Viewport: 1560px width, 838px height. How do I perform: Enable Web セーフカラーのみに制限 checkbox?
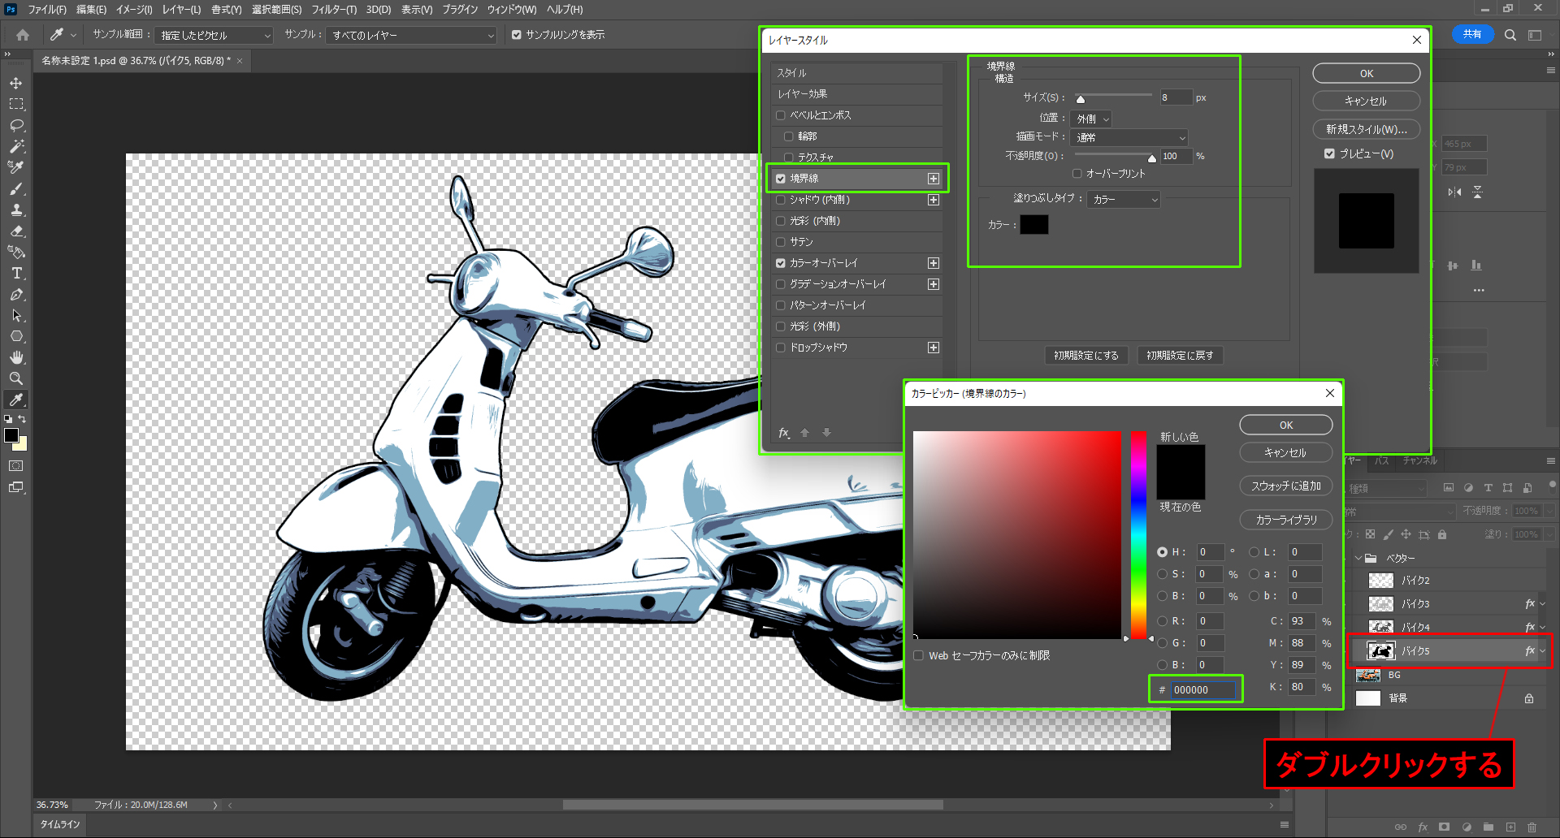tap(919, 655)
